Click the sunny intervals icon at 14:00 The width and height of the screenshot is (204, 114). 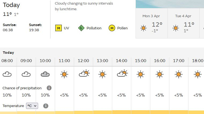click(122, 73)
